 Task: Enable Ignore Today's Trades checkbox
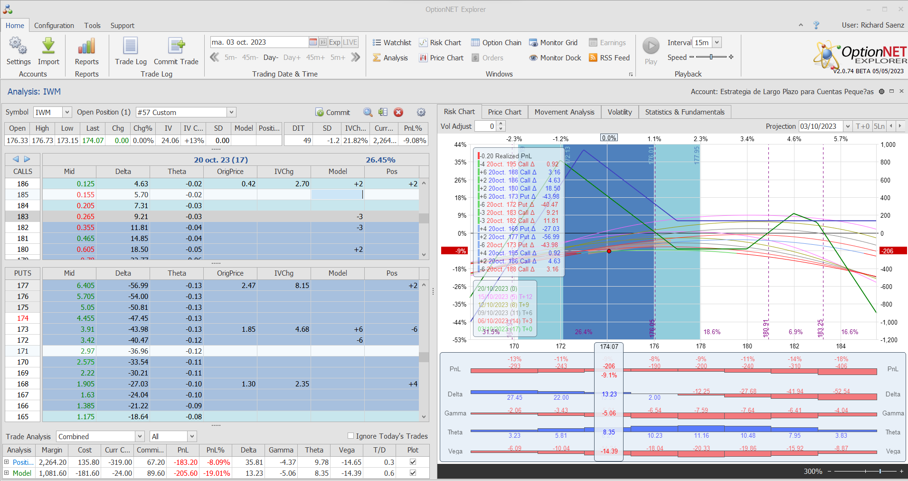click(350, 436)
